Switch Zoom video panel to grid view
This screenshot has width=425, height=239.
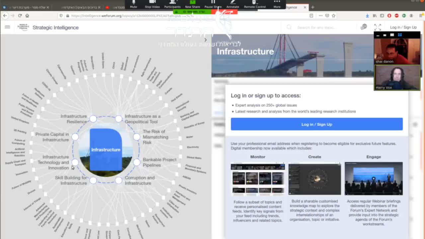[400, 35]
